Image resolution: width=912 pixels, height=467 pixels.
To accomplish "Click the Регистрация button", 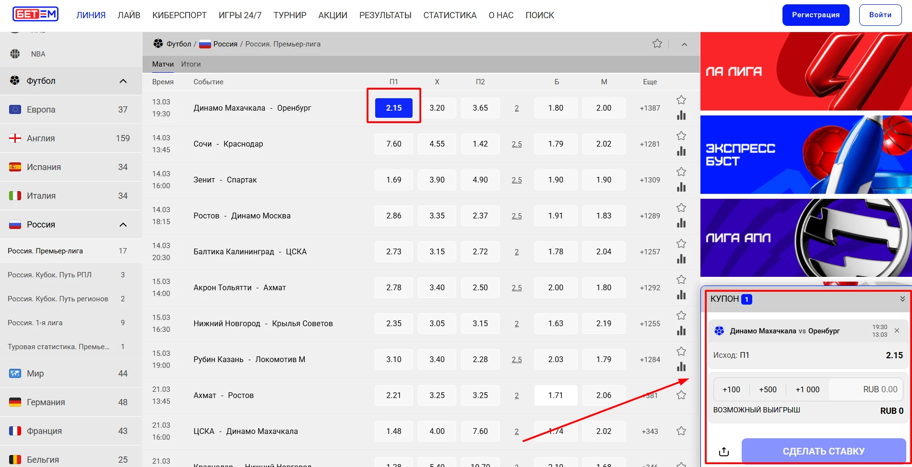I will [x=816, y=15].
